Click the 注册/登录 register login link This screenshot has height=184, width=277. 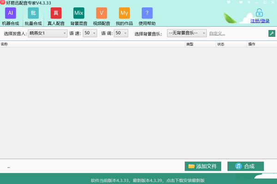coord(260,21)
